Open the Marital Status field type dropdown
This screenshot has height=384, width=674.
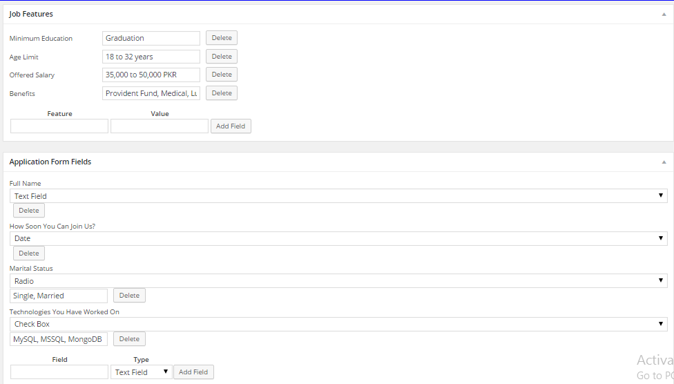(338, 281)
